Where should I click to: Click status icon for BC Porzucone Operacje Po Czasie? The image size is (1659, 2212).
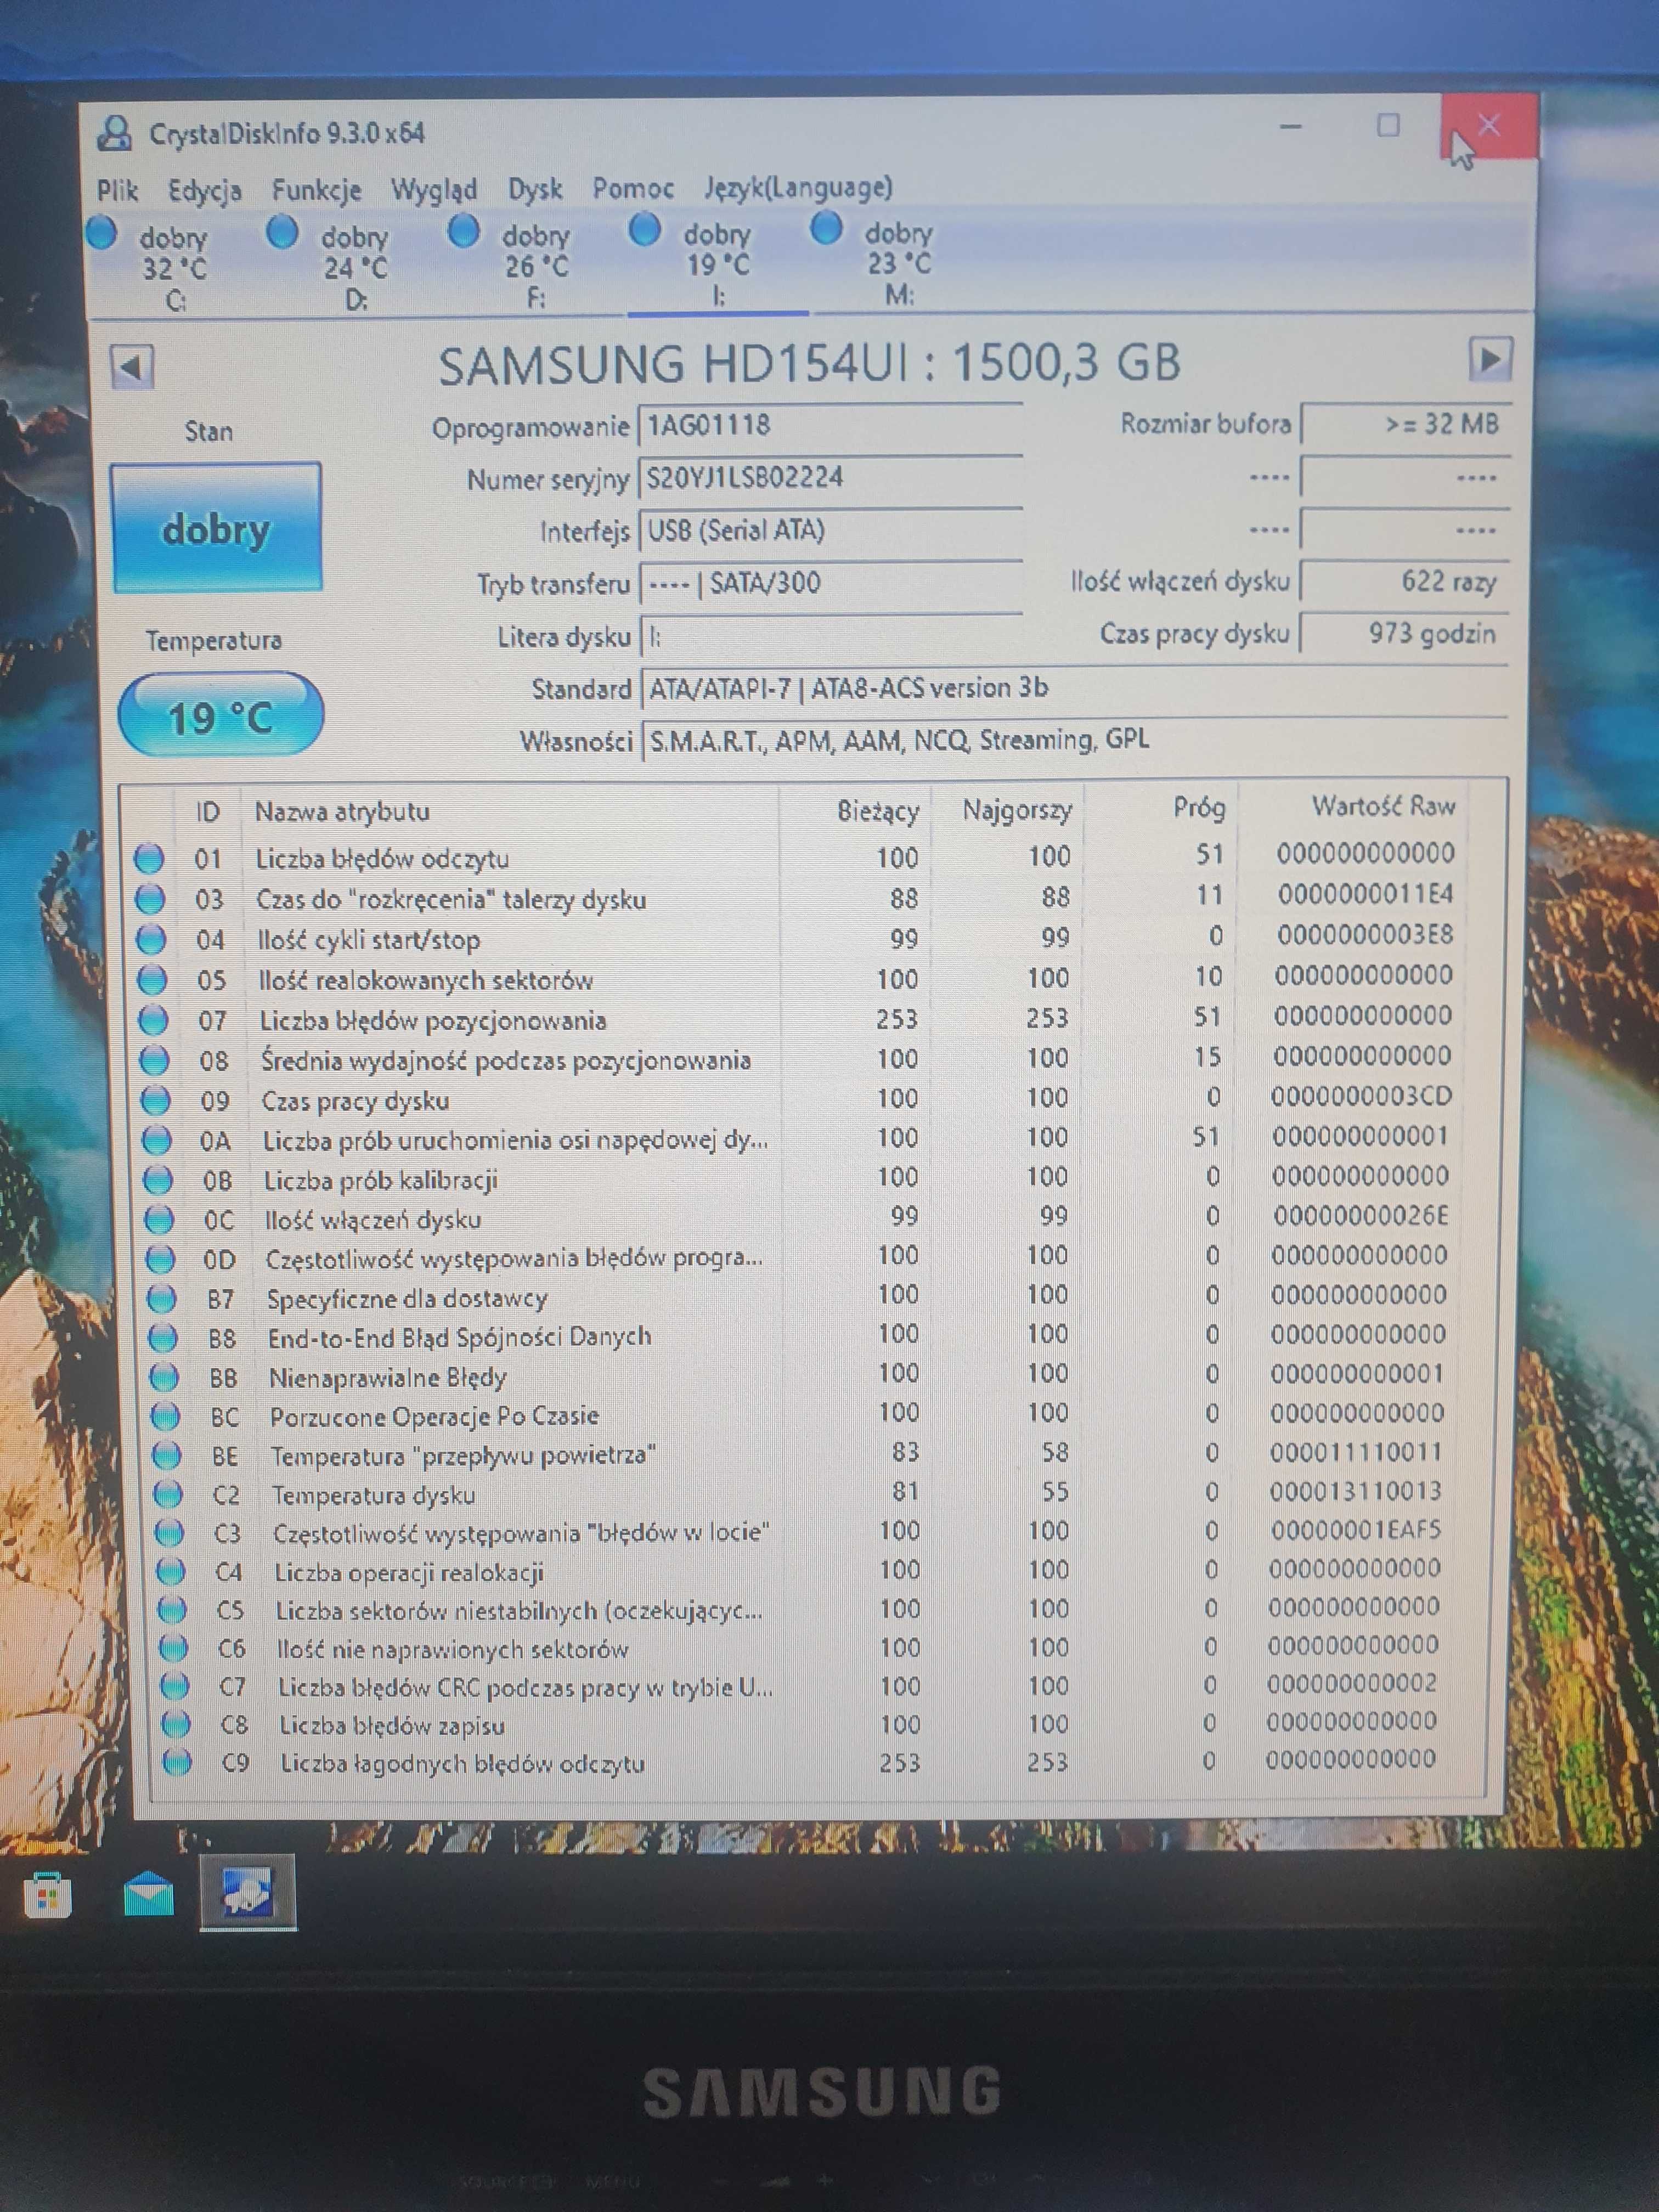click(x=164, y=1416)
